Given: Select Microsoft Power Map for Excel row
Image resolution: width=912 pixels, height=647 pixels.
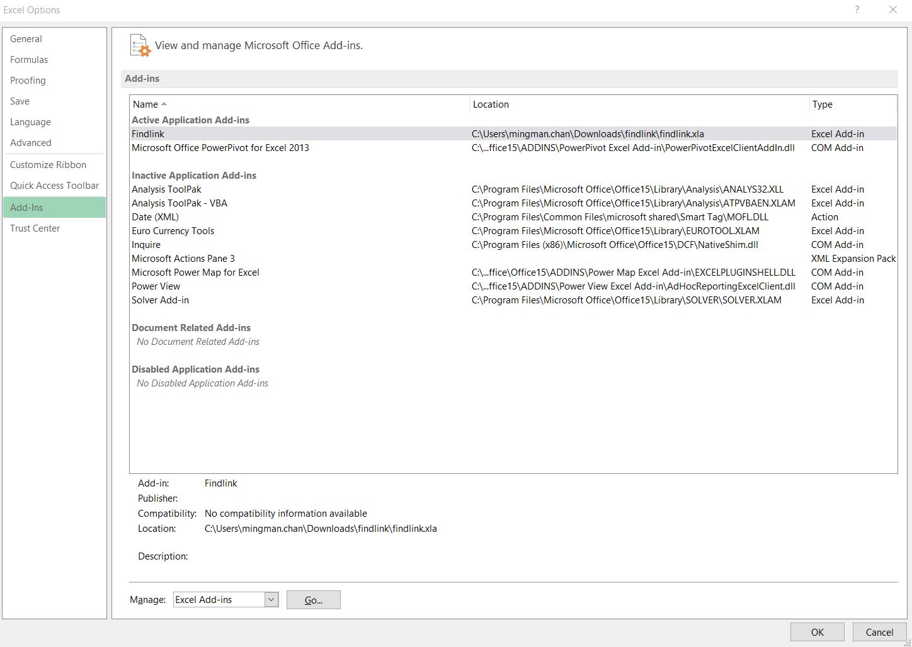Looking at the screenshot, I should point(513,273).
